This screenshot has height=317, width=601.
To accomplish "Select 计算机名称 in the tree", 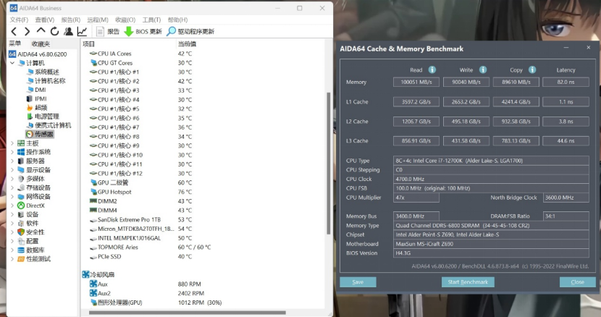I will [46, 80].
